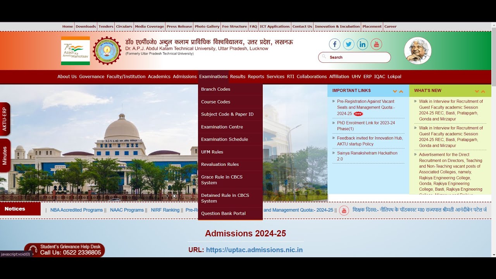Open Subject Code & Paper ID entry
This screenshot has height=279, width=496.
(x=230, y=114)
